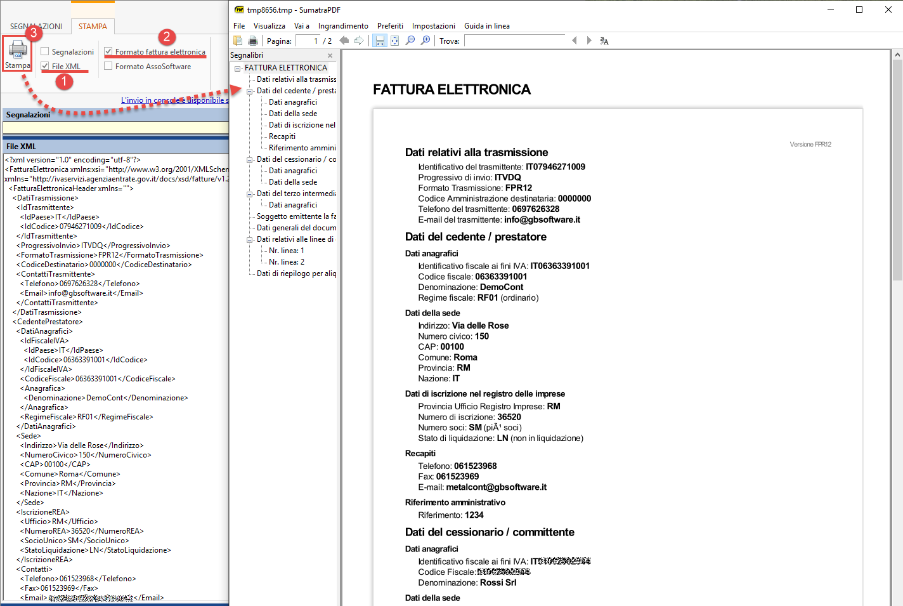Click the scrollbar up arrow in PDF view

click(x=897, y=55)
